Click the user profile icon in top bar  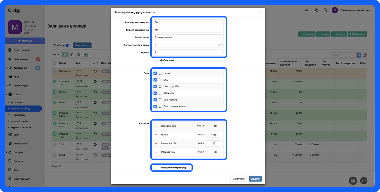(x=325, y=10)
